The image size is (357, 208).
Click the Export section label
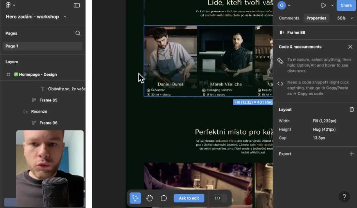click(x=285, y=154)
